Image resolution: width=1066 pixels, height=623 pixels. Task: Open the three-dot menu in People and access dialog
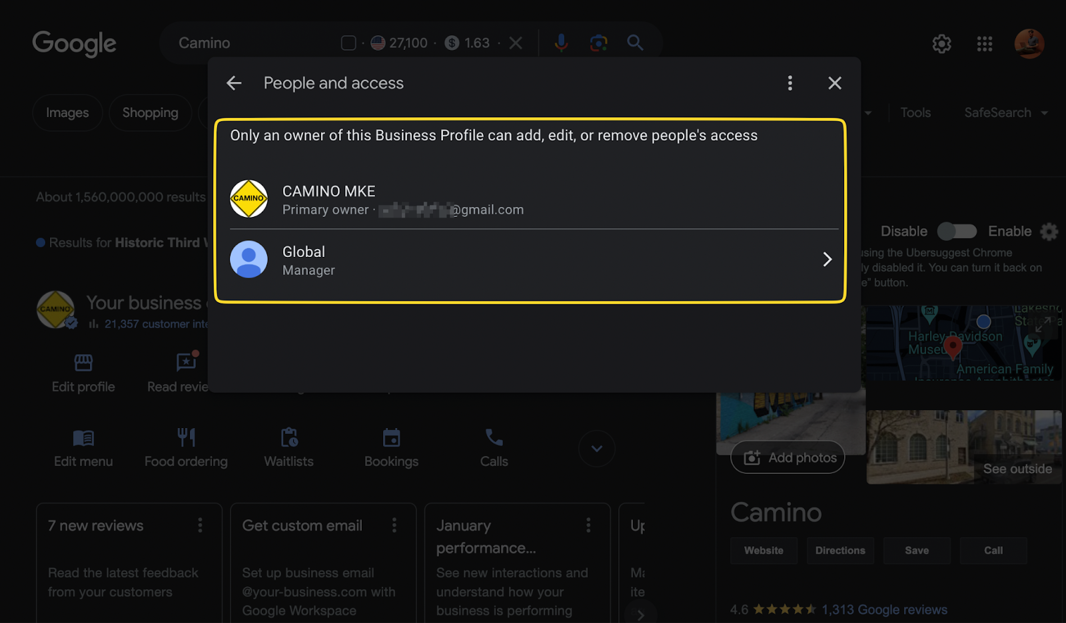pos(790,83)
